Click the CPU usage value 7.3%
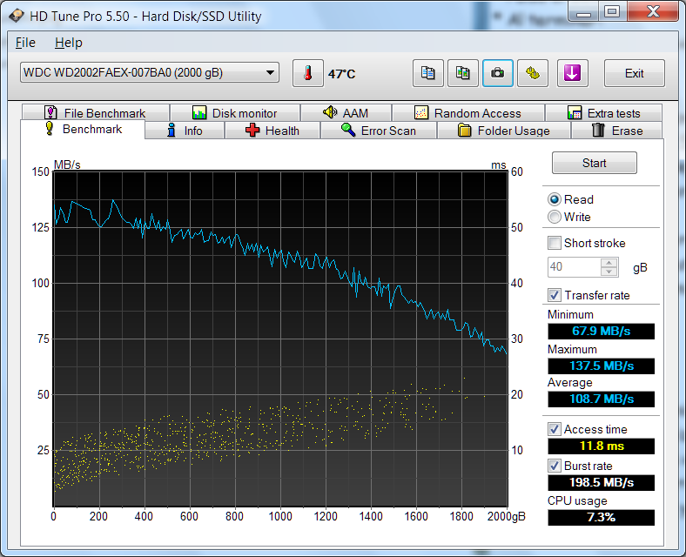The image size is (686, 557). point(602,517)
